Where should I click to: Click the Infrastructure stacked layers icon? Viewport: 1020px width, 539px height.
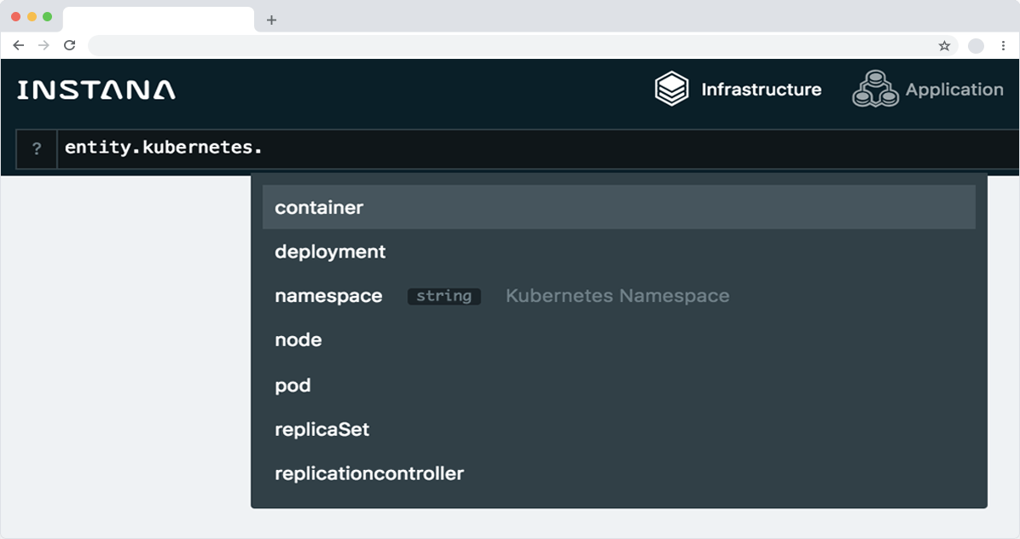click(671, 89)
